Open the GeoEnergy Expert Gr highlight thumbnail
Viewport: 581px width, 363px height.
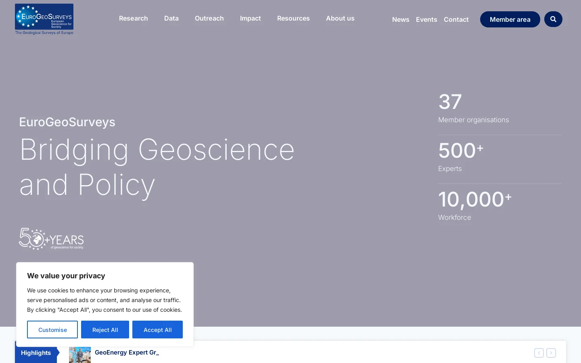[x=80, y=355]
